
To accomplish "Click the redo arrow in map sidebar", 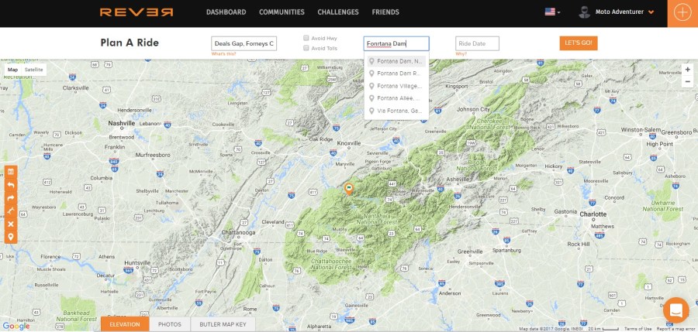I will point(11,198).
